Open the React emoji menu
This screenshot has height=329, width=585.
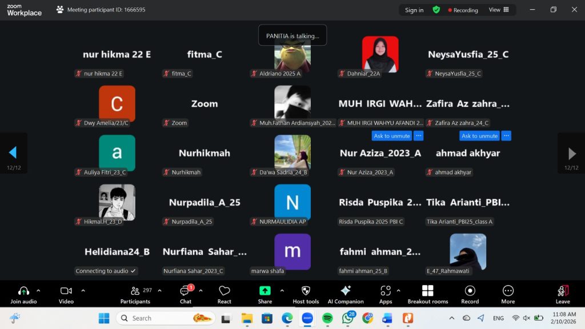225,294
